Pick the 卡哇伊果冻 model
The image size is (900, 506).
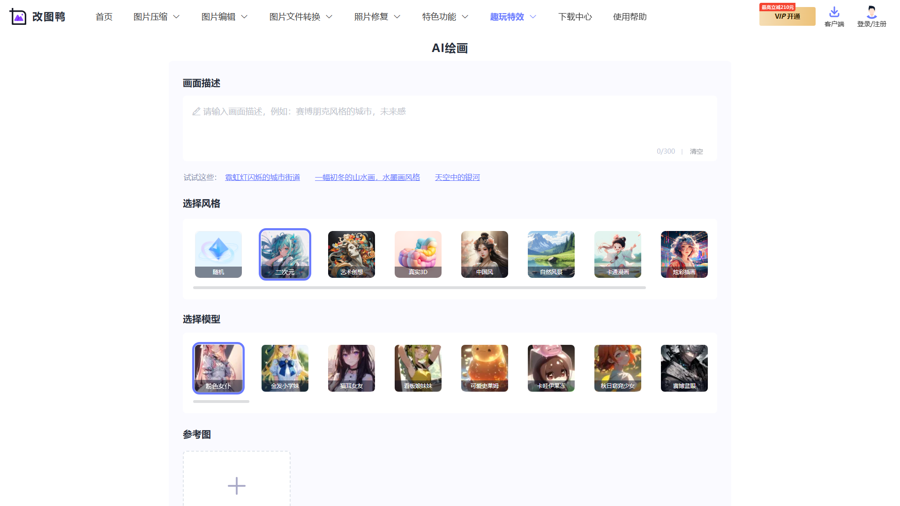coord(551,368)
